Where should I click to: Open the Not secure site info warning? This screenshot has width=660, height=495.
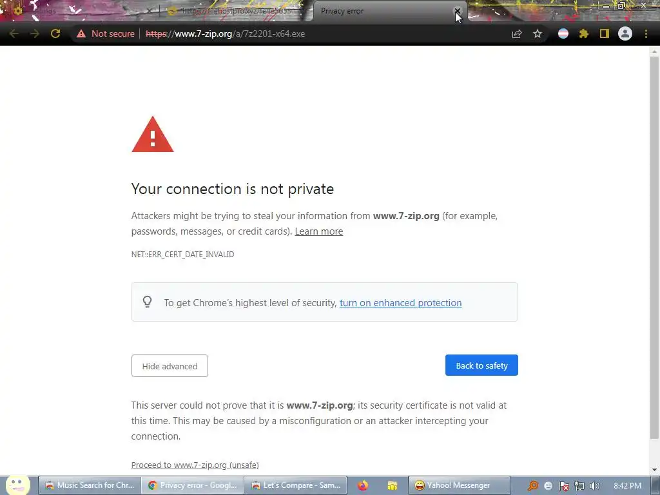point(106,34)
